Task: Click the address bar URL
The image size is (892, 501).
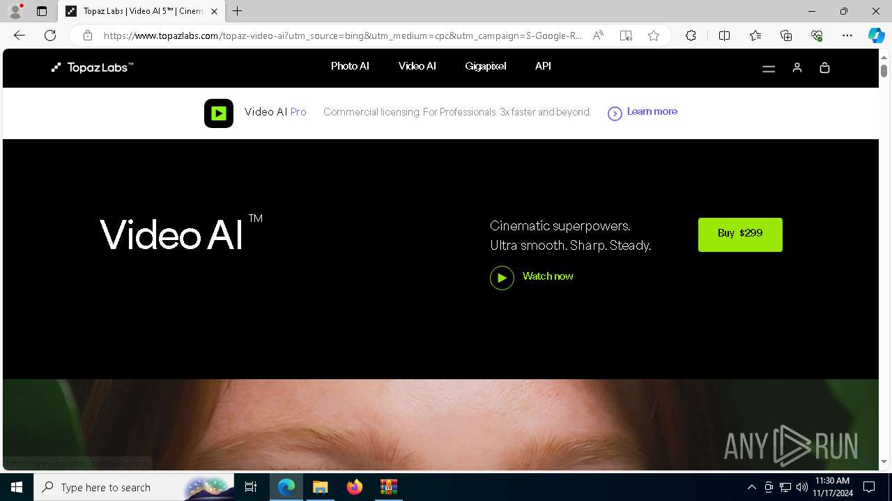Action: (x=343, y=35)
